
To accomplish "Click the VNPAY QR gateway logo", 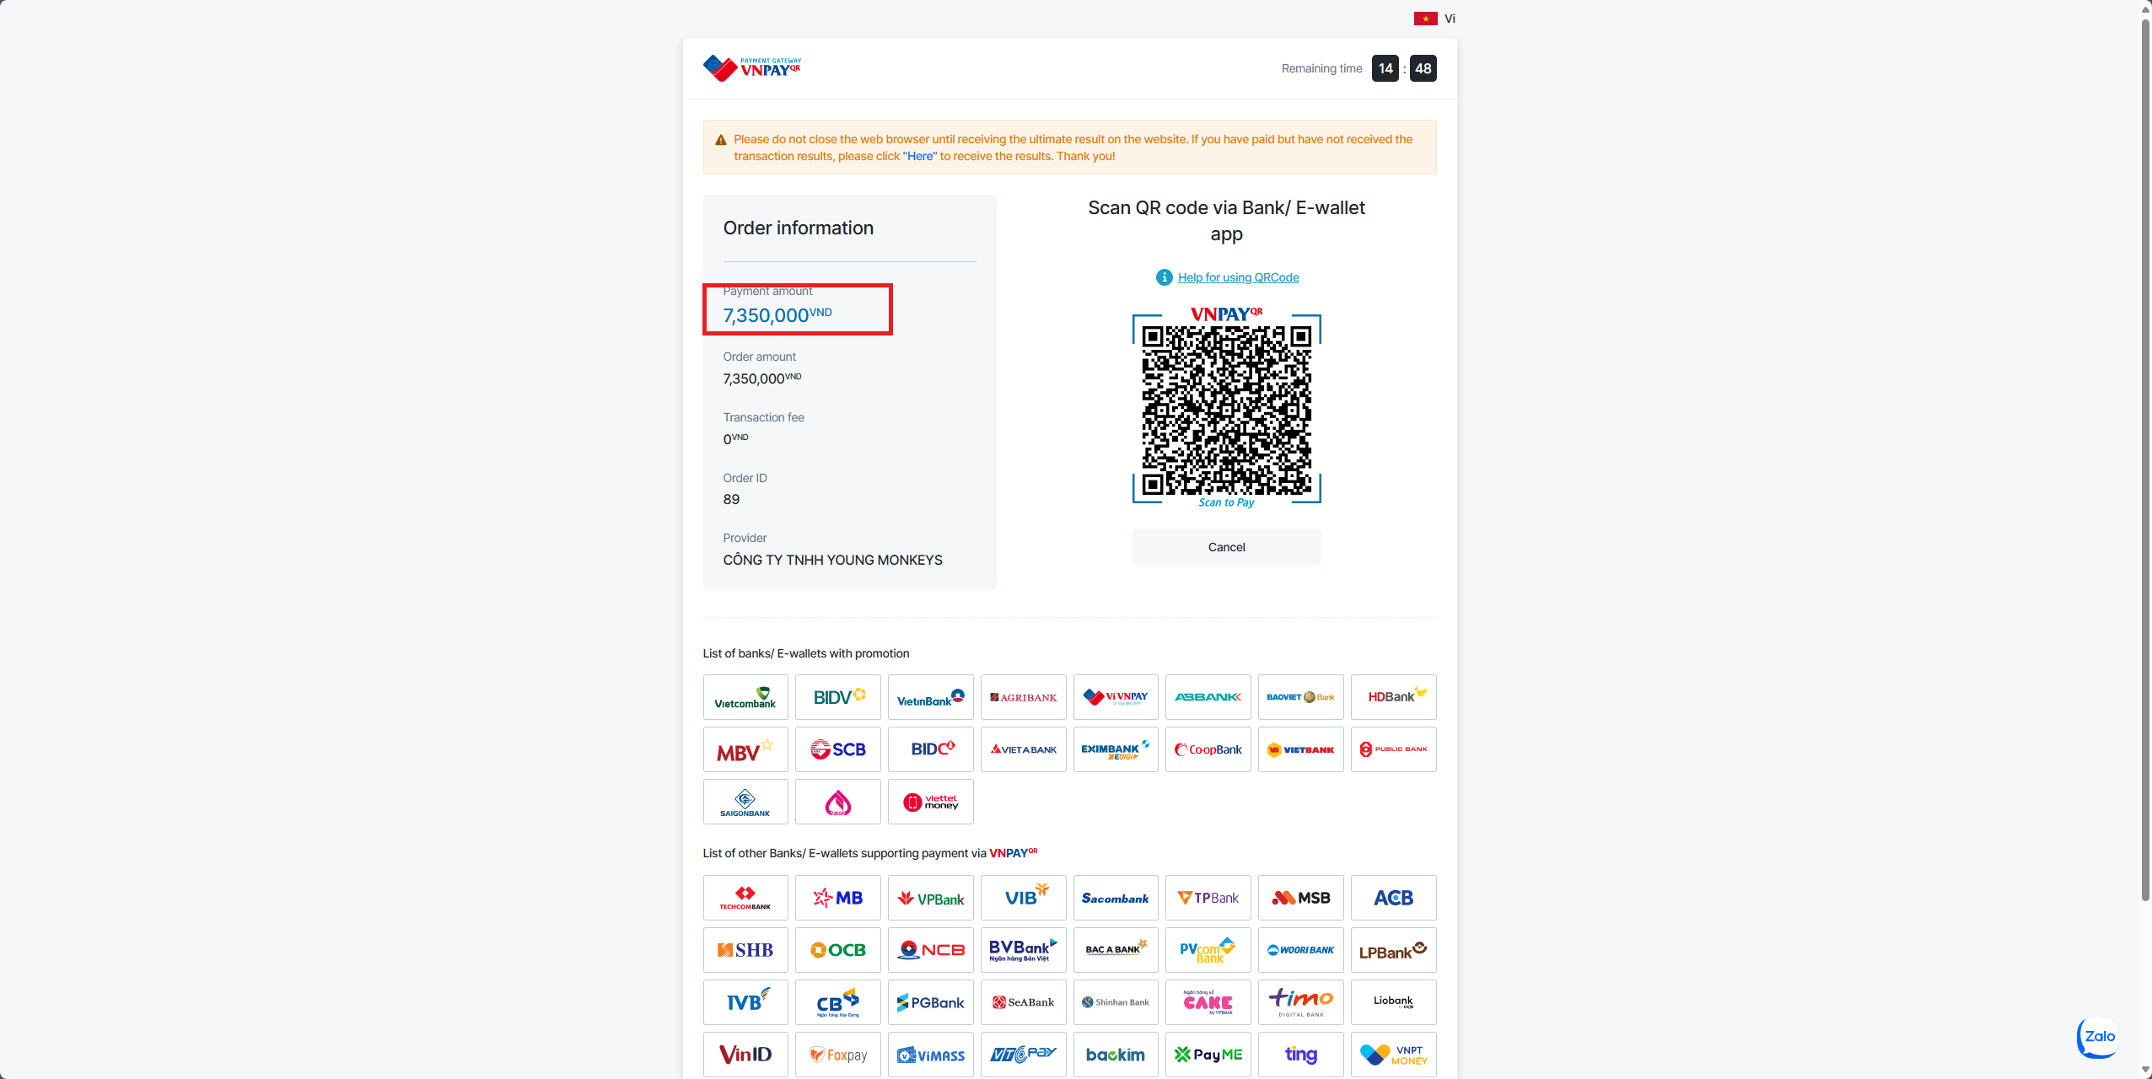I will [x=752, y=68].
